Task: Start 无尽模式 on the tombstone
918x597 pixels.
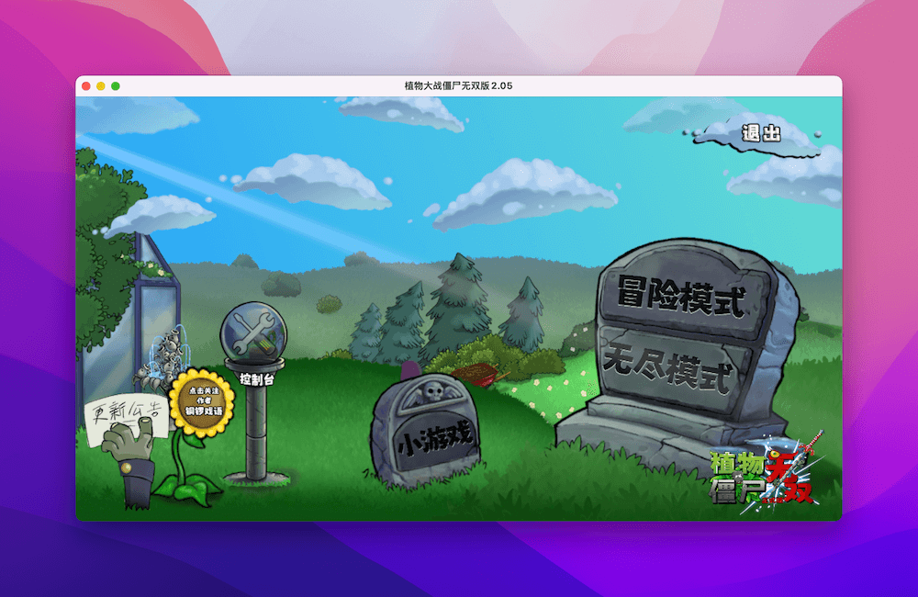Action: (x=669, y=369)
